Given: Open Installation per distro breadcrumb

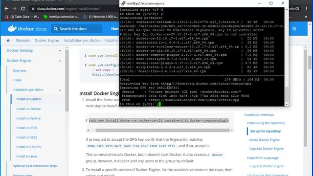Looking at the screenshot, I should [82, 40].
